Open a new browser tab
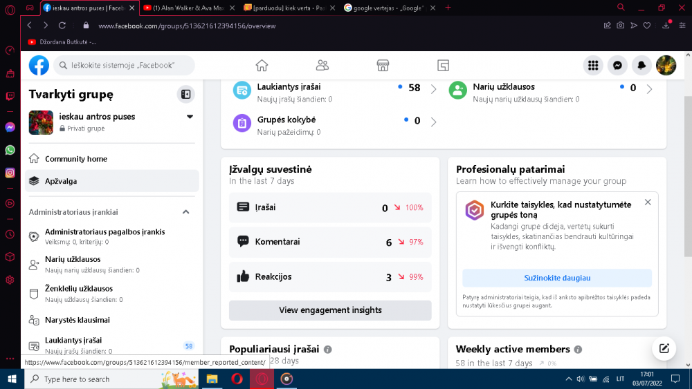The image size is (692, 389). (448, 8)
